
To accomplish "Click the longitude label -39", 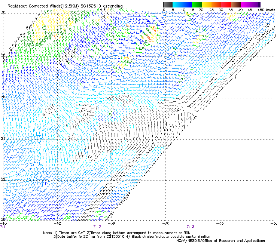I will [x=112, y=223].
